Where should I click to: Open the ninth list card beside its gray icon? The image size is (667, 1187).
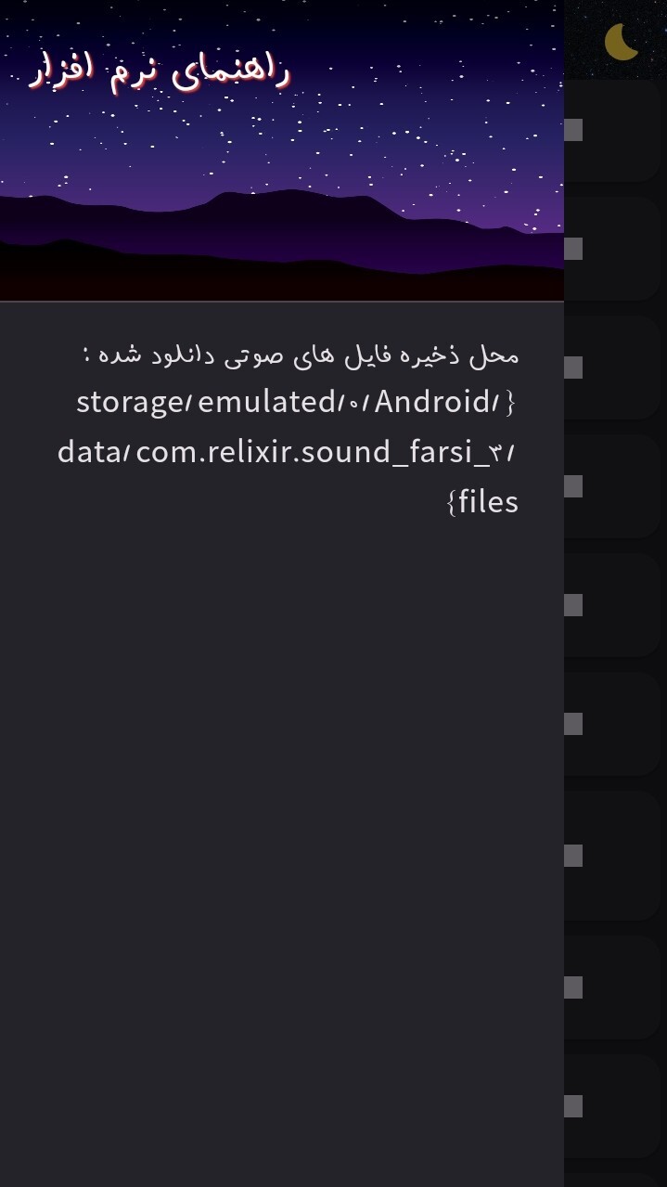622,1106
